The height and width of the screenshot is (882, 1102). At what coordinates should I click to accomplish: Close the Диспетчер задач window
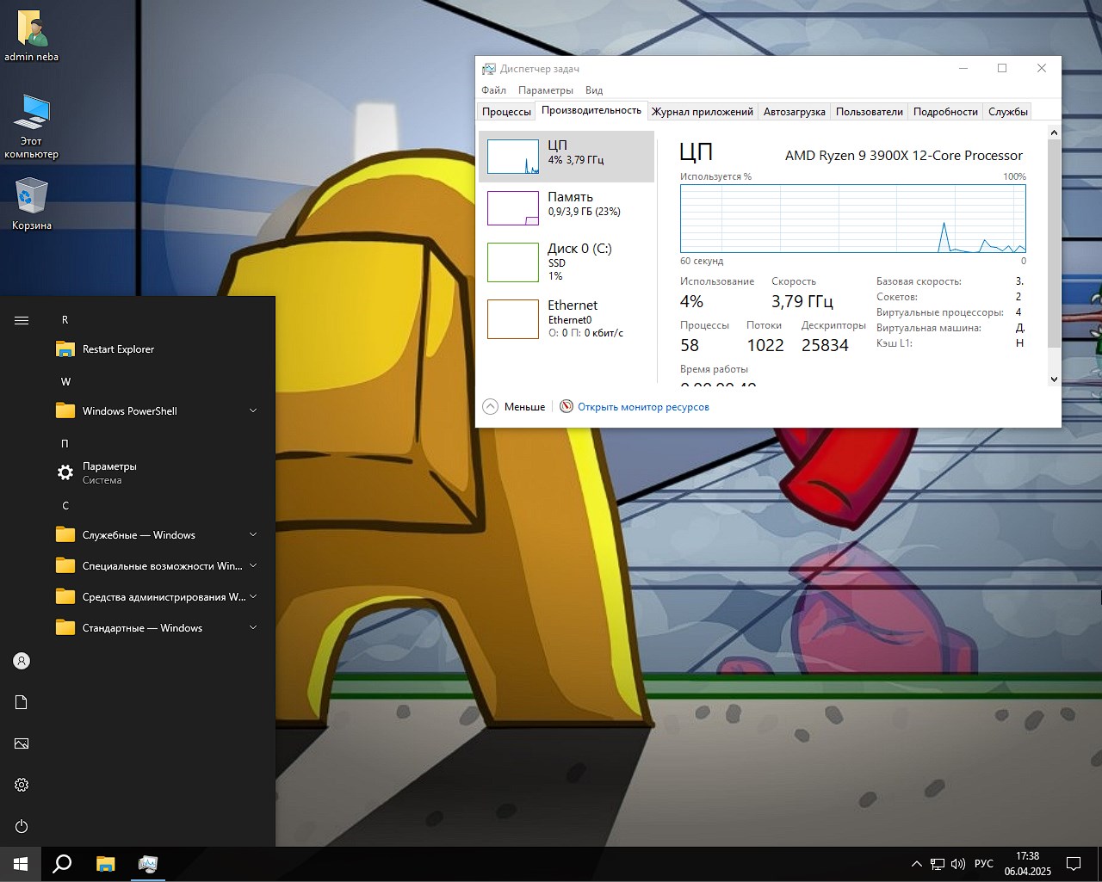(x=1042, y=69)
